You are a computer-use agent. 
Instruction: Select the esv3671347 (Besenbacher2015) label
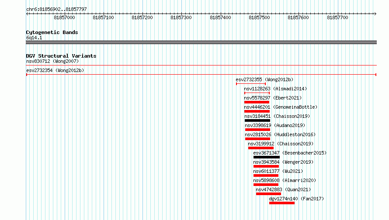click(290, 153)
